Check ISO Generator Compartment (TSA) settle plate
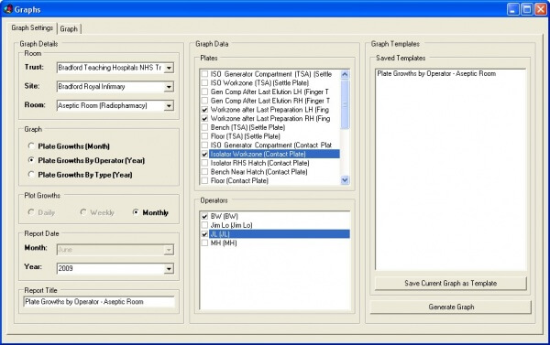This screenshot has height=345, width=550. pos(204,74)
